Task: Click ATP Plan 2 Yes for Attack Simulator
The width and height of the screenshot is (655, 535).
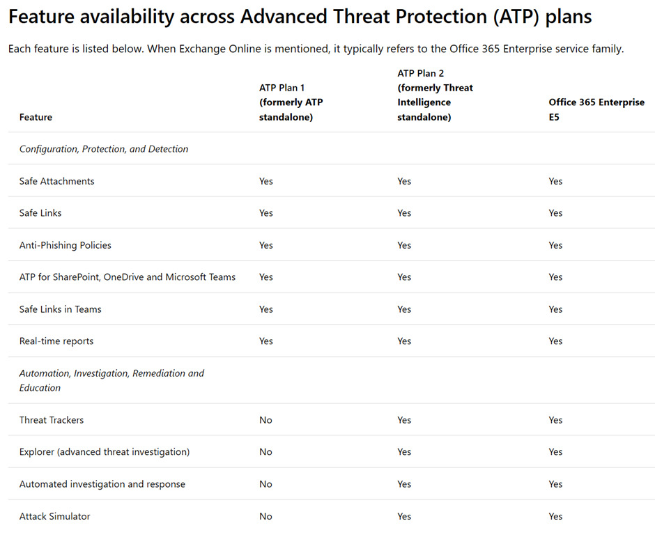Action: coord(404,516)
